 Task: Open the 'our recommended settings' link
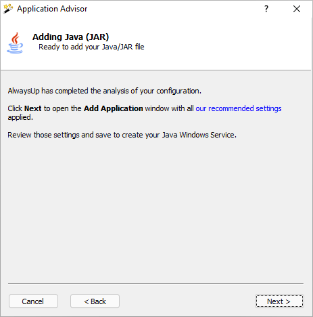[x=239, y=108]
